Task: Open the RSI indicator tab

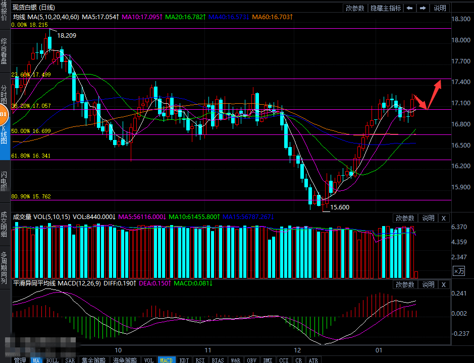Action: pos(200,360)
